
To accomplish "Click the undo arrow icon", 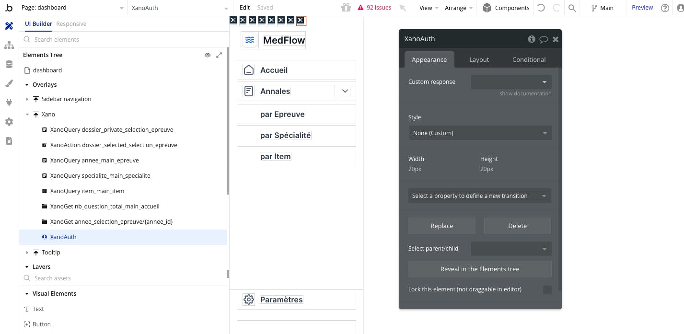I will click(x=541, y=8).
